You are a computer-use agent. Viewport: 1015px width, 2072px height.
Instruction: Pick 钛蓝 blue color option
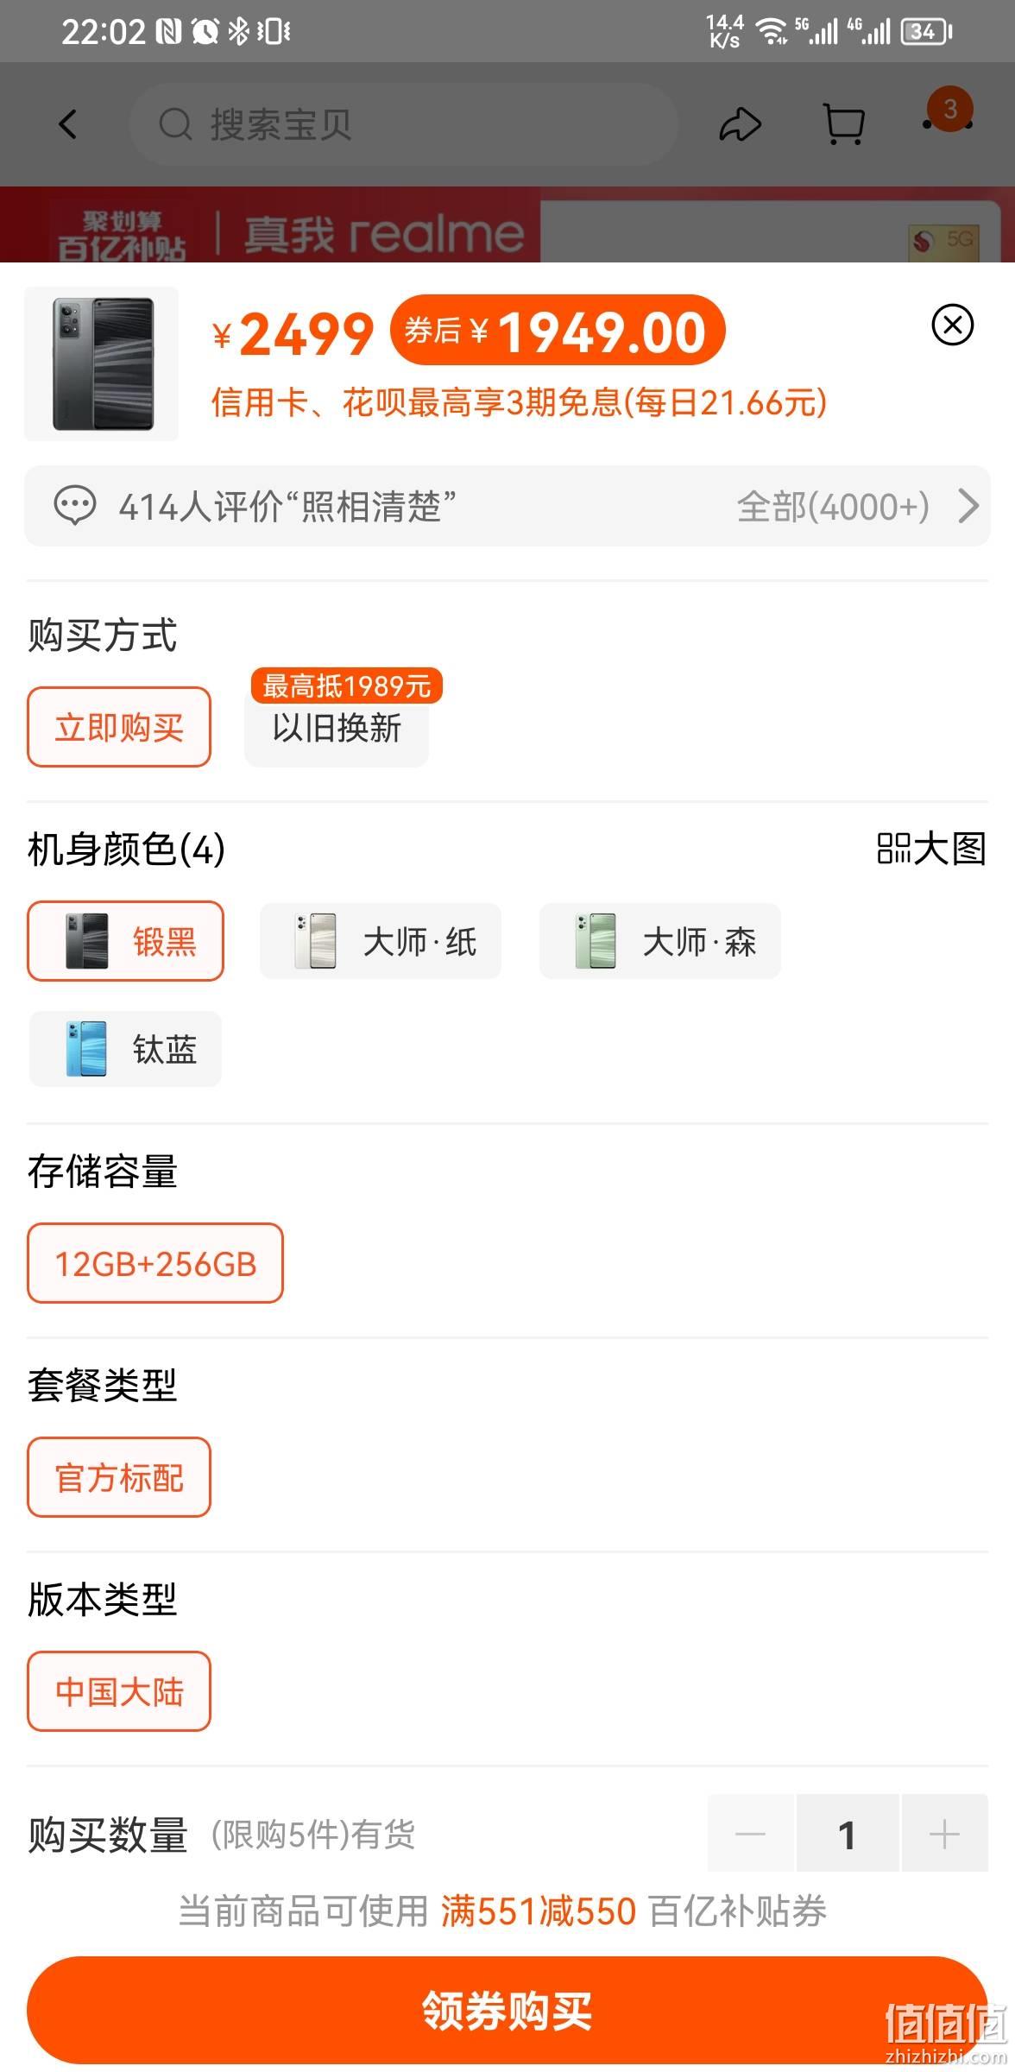[125, 1049]
